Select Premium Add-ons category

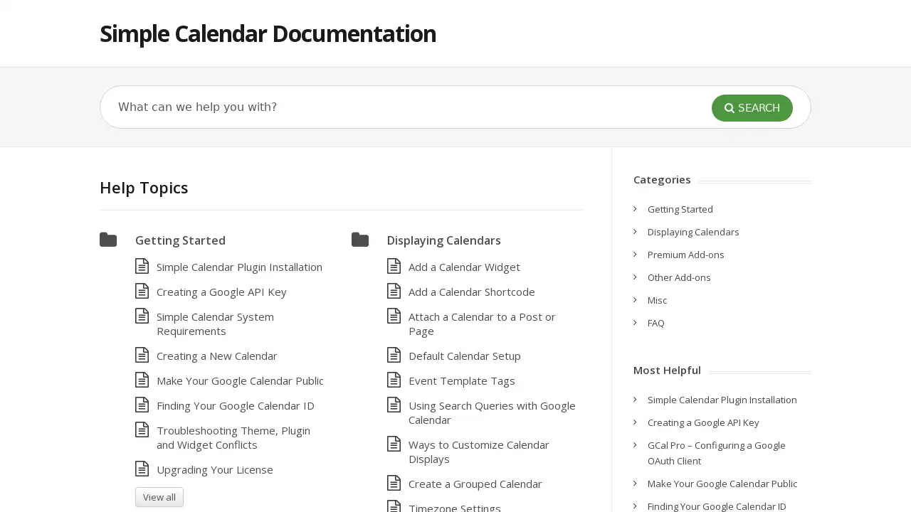click(685, 255)
